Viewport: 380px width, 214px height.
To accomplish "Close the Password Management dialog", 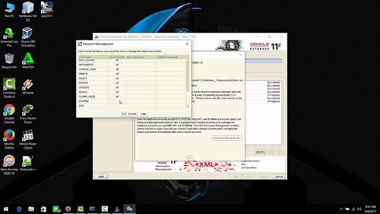I will click(x=187, y=44).
